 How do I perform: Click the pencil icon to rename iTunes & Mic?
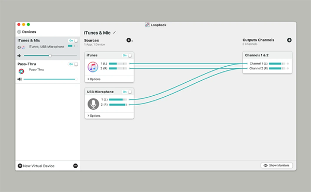(x=114, y=33)
